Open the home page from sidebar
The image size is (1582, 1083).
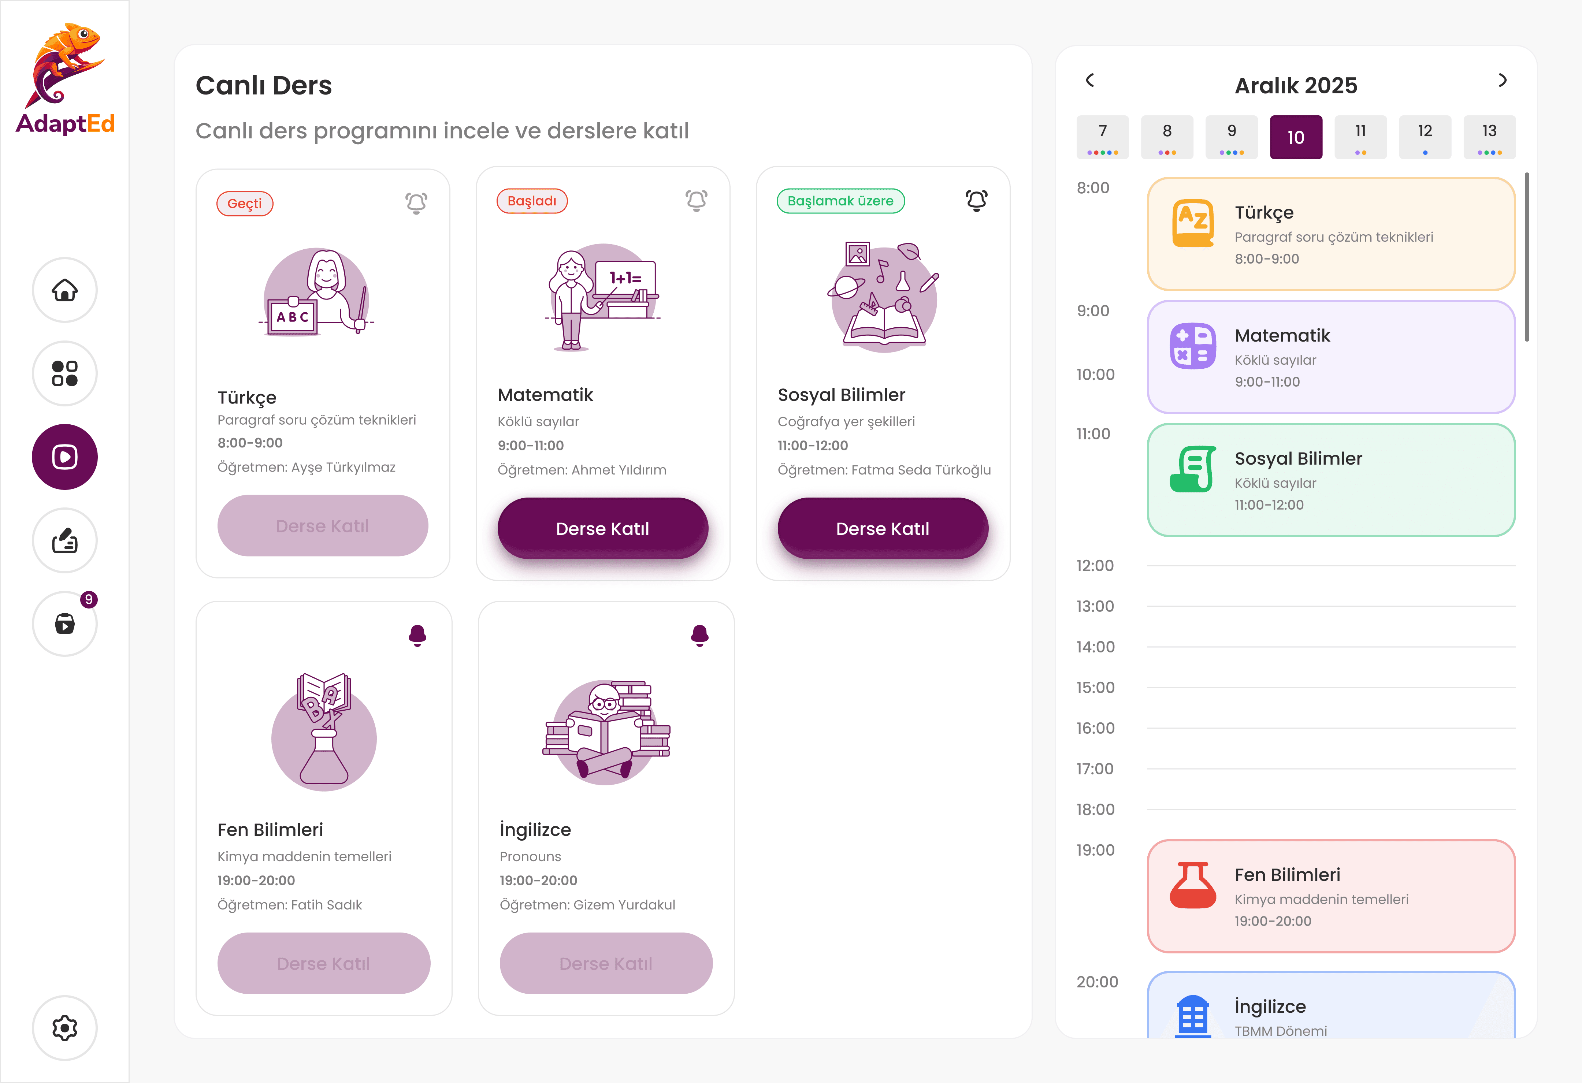click(65, 290)
